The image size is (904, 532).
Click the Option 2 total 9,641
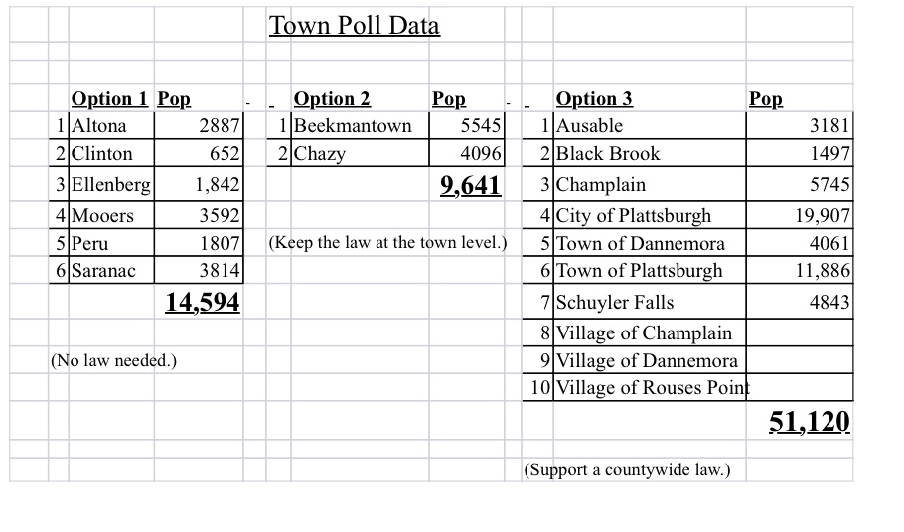(470, 186)
